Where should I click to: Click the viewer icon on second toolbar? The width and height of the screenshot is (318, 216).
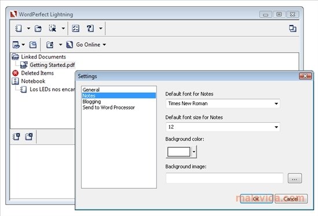pyautogui.click(x=16, y=45)
